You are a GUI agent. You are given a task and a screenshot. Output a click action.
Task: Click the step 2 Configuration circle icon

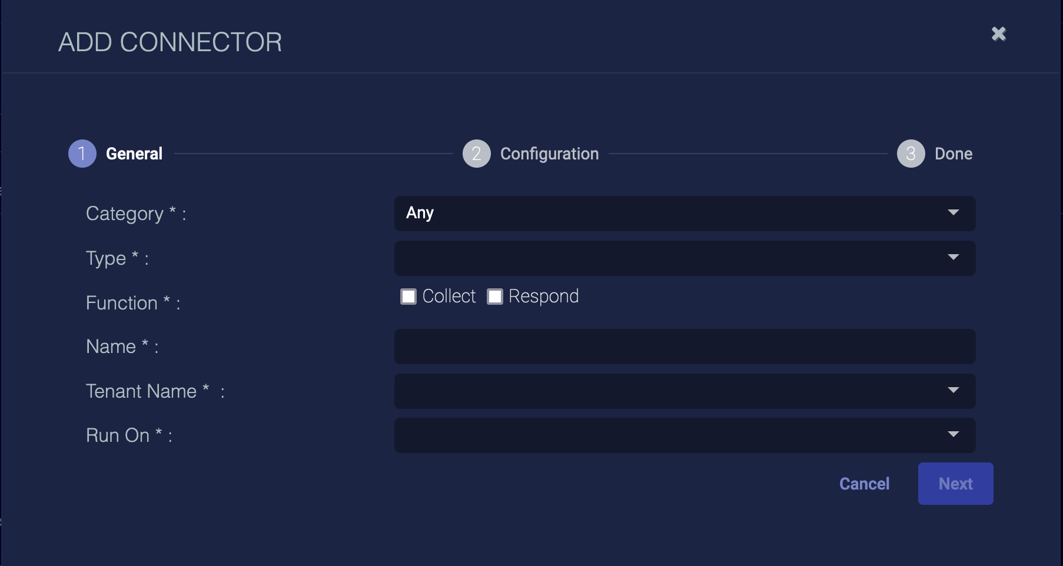pyautogui.click(x=476, y=154)
